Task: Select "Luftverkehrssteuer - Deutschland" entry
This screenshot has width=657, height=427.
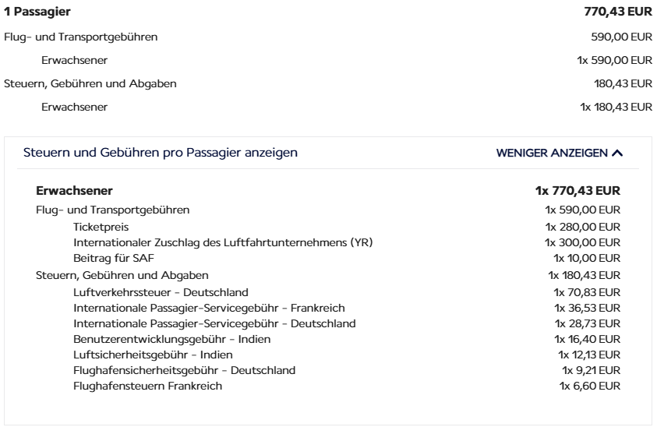Action: point(161,292)
